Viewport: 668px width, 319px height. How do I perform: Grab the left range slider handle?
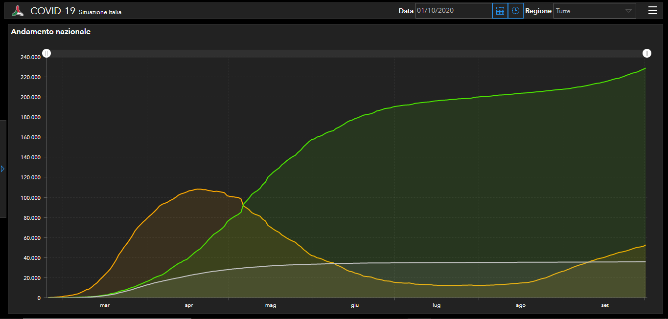tap(46, 53)
